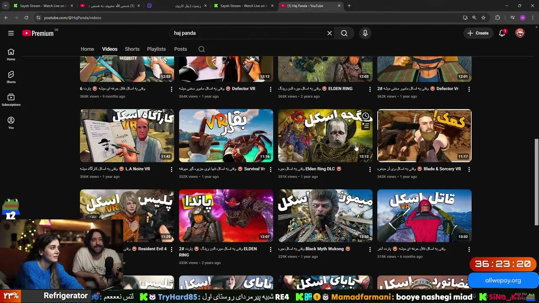Open the browser zoom magnifier icon
The height and width of the screenshot is (303, 539).
474,18
